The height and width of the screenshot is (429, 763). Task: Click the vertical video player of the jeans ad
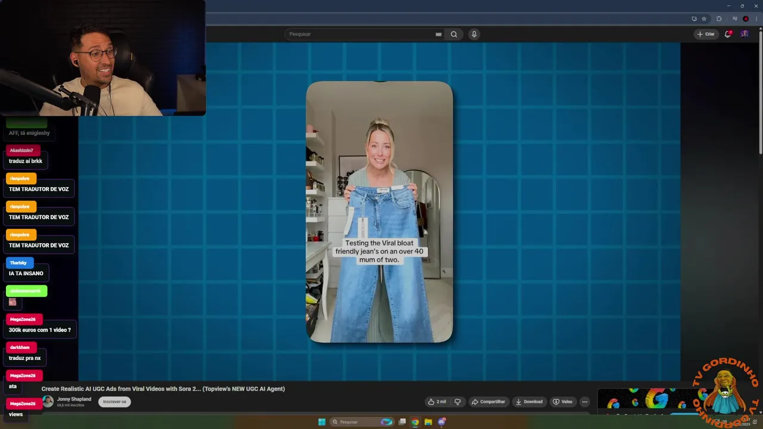coord(379,212)
